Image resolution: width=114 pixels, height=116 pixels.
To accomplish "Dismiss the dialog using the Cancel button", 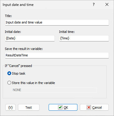I will pyautogui.click(x=94, y=107).
